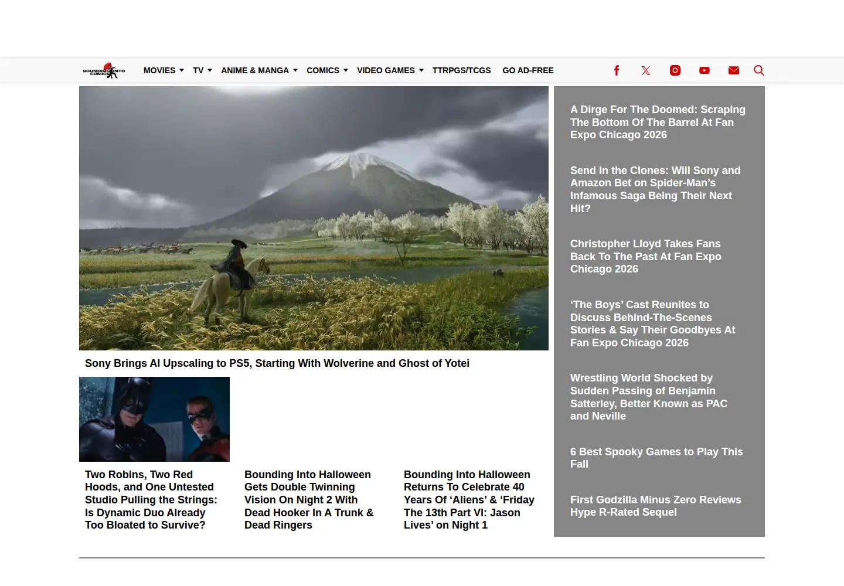Open the YouTube channel icon
The height and width of the screenshot is (586, 844).
(705, 70)
